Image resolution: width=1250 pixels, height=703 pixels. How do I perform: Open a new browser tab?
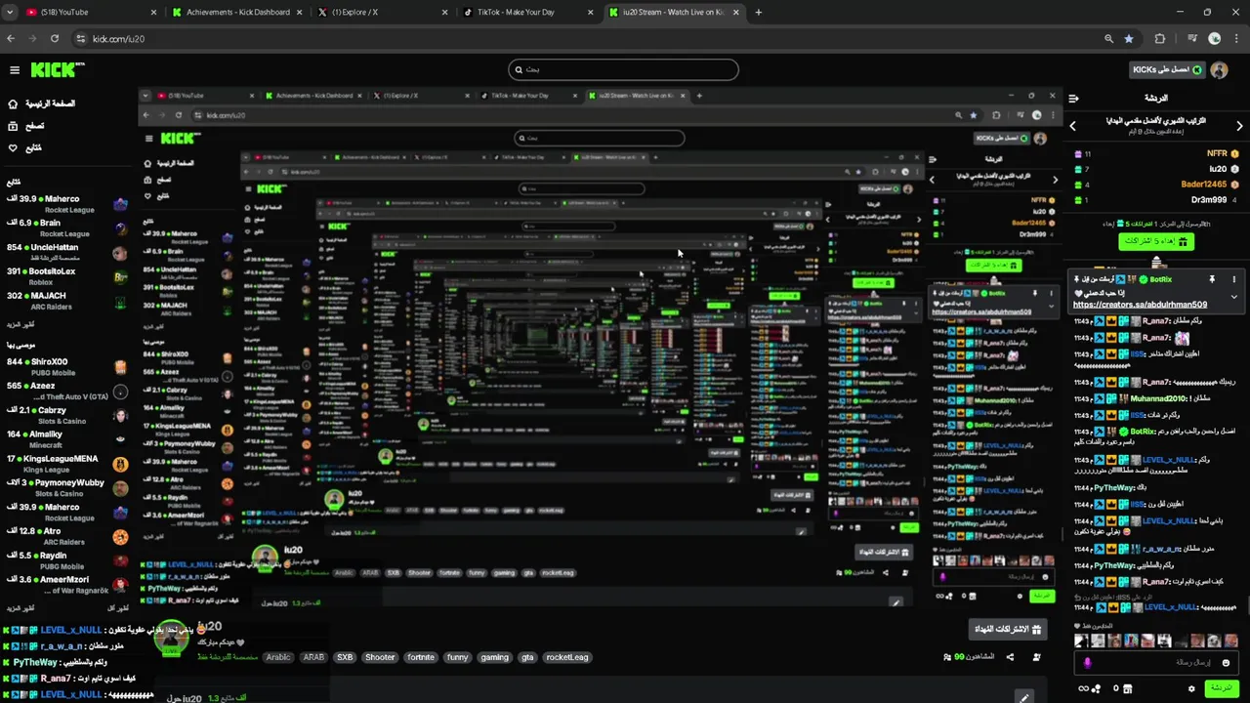click(x=759, y=12)
